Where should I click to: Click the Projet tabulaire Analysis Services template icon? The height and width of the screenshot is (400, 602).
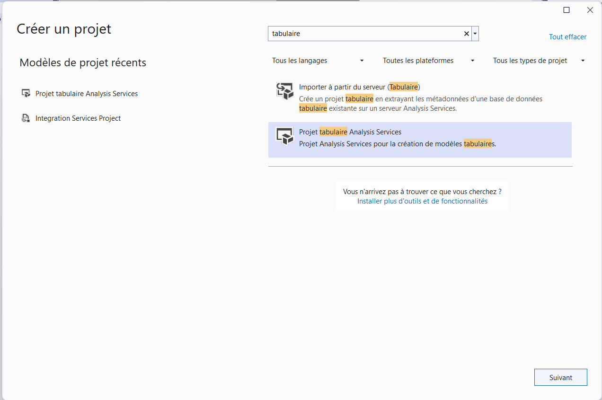tap(285, 136)
